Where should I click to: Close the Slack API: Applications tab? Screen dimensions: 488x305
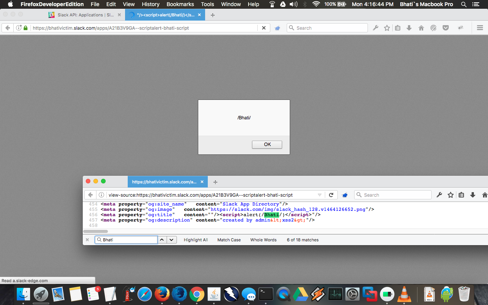(119, 15)
